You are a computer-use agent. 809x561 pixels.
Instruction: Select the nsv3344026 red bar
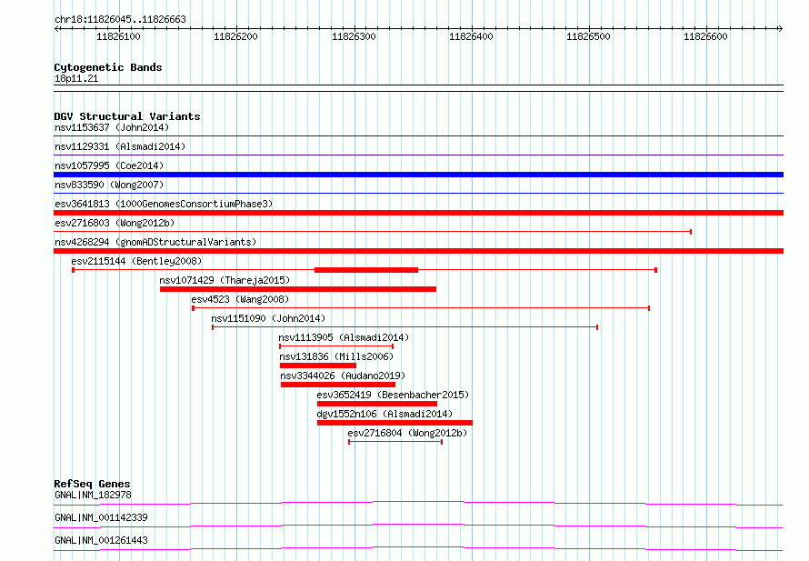(338, 385)
